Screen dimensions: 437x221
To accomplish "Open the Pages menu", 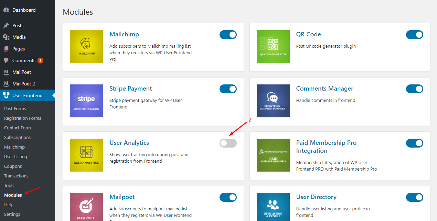I will [x=28, y=49].
